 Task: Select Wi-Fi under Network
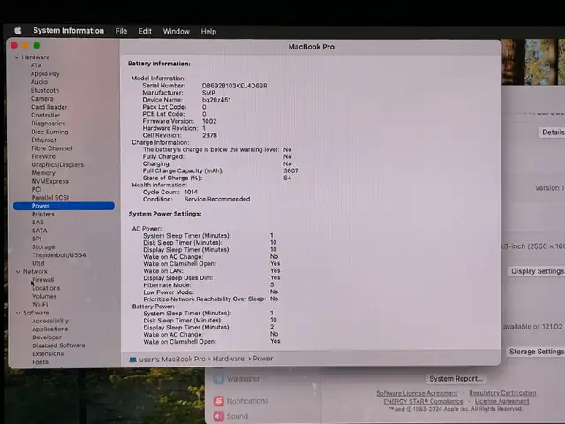(40, 304)
